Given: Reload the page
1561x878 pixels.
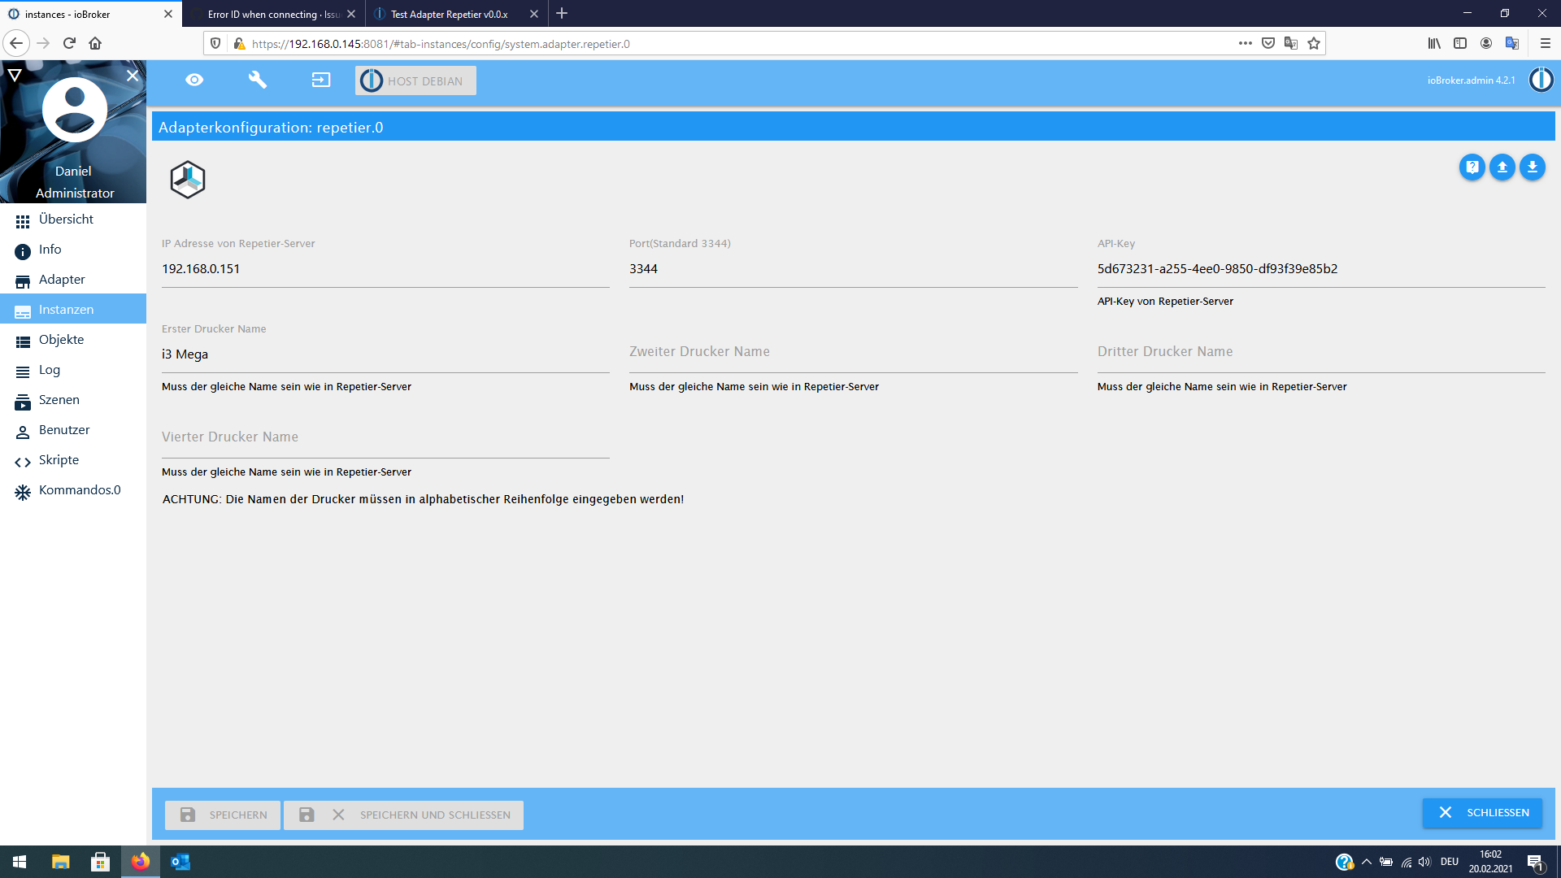Looking at the screenshot, I should [x=69, y=43].
